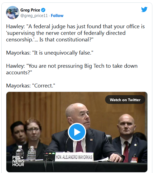Click the blue verified badge

43,10
